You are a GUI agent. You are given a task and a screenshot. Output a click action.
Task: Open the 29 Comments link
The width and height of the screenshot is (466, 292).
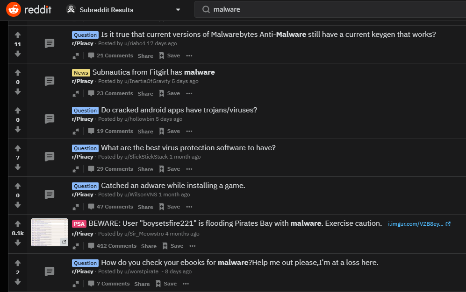111,169
